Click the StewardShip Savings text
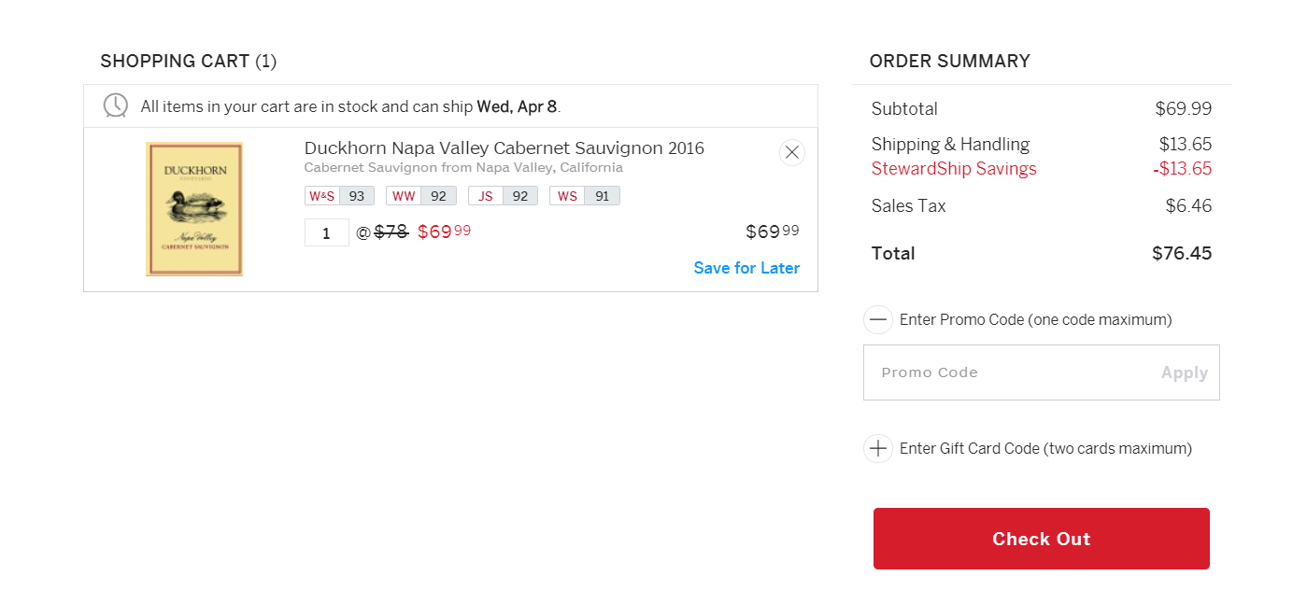Image resolution: width=1293 pixels, height=590 pixels. (x=954, y=169)
